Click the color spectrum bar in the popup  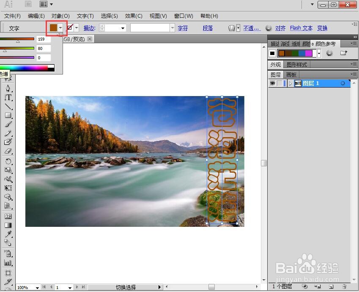click(x=27, y=68)
